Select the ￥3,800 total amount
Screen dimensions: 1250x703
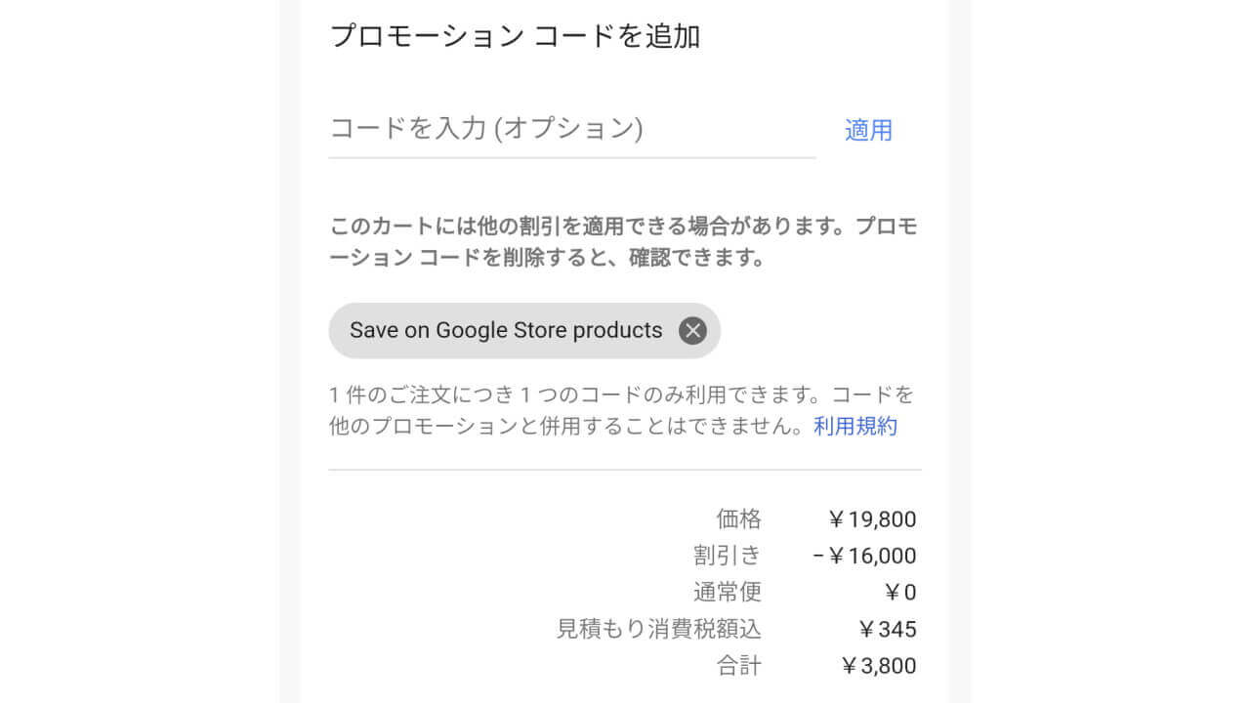click(878, 666)
